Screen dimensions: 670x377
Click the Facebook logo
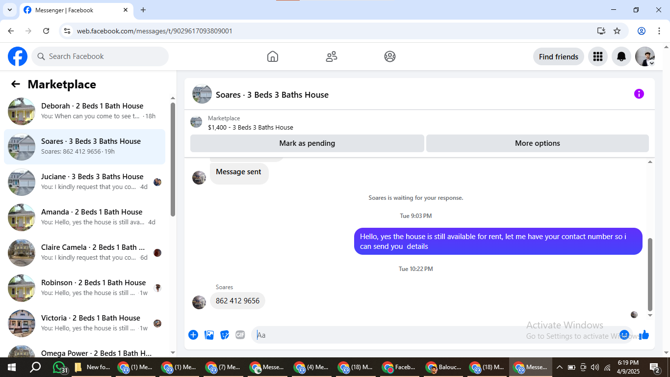(x=18, y=56)
